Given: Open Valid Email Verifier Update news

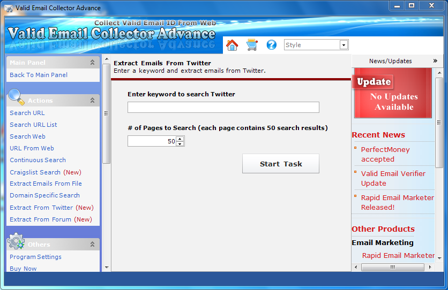Looking at the screenshot, I should tap(393, 178).
